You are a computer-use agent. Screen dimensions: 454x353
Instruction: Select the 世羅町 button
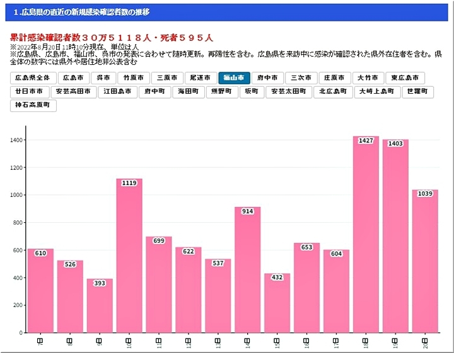(x=418, y=92)
